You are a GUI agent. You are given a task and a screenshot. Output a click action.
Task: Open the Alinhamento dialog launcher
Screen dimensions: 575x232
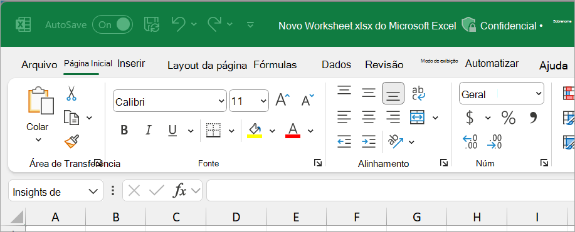click(444, 163)
